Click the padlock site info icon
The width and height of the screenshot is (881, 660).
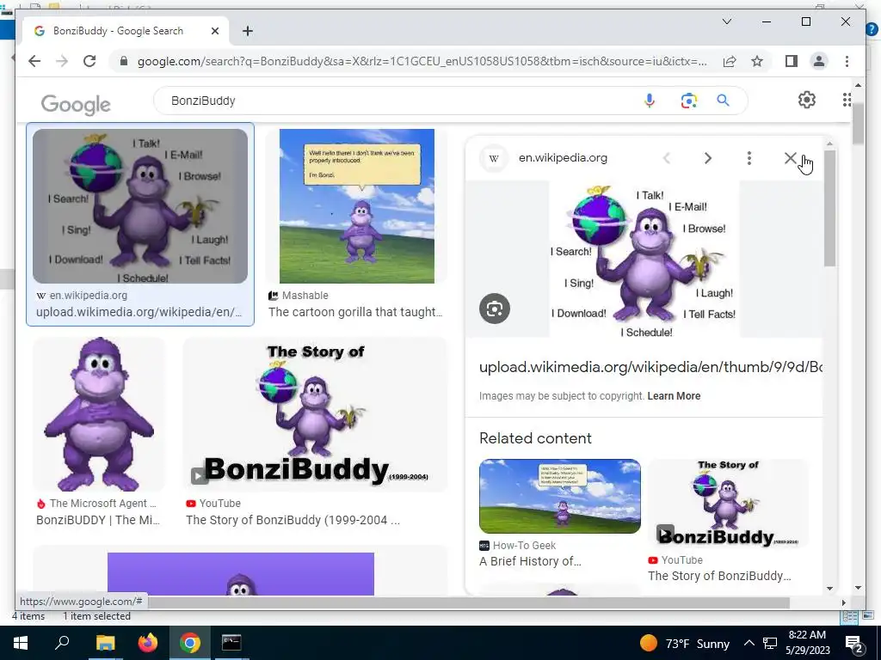(124, 61)
